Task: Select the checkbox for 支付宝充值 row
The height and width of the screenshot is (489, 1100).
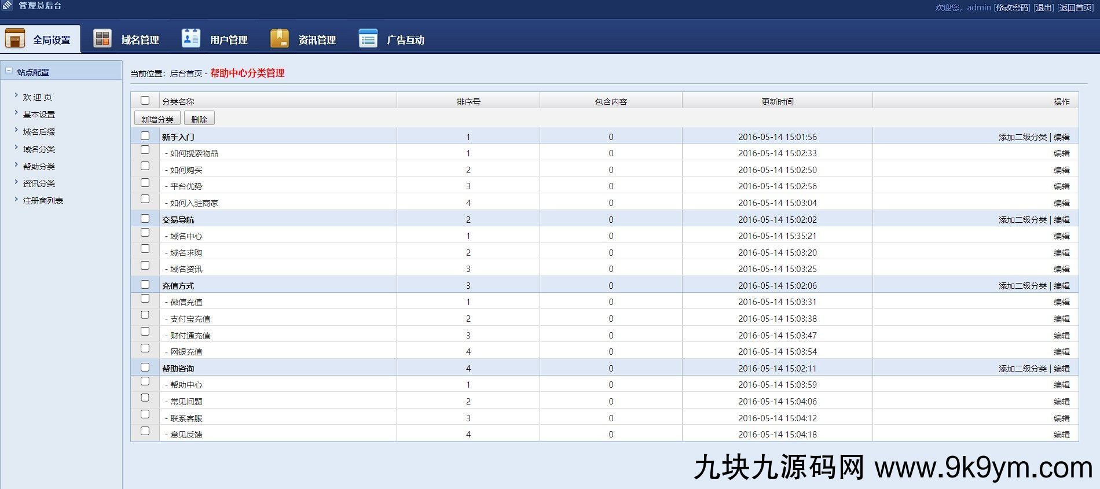Action: click(145, 315)
